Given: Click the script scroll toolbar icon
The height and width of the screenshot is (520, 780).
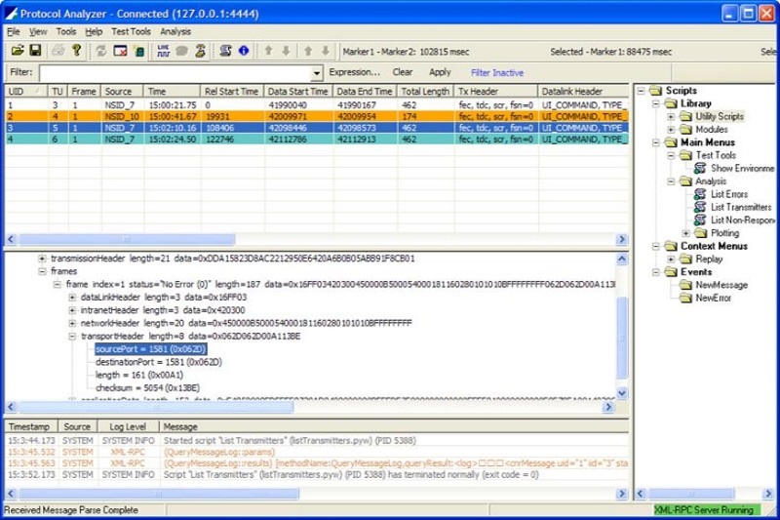Looking at the screenshot, I should pyautogui.click(x=225, y=51).
